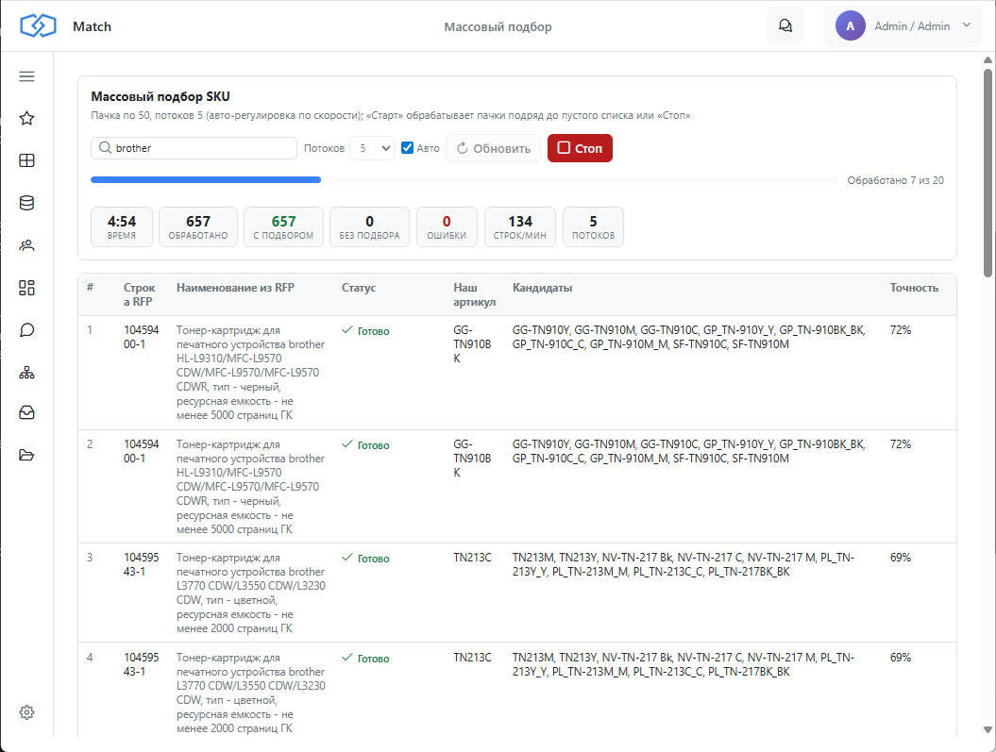This screenshot has height=752, width=996.
Task: Uncheck the Авто checkbox
Action: (407, 148)
